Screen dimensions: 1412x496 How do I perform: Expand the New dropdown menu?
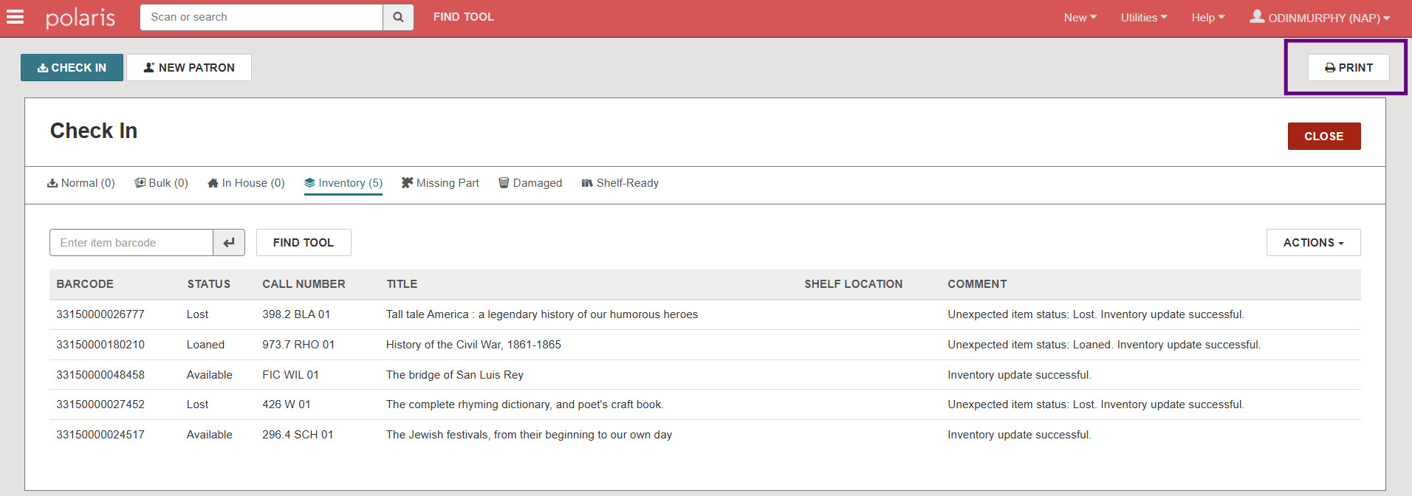tap(1080, 18)
